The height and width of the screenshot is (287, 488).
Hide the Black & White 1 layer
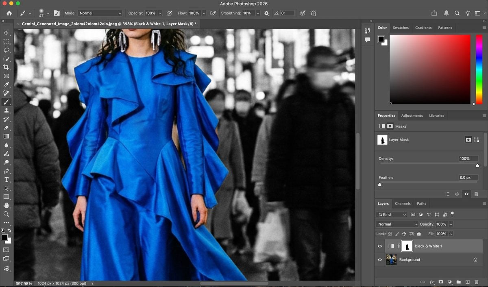tap(380, 246)
